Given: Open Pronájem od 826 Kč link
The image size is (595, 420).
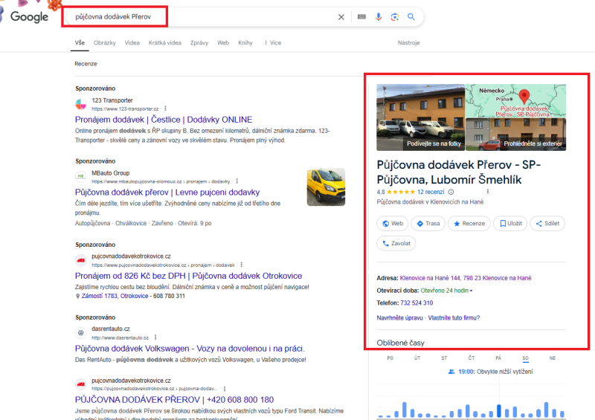Looking at the screenshot, I should coord(189,276).
